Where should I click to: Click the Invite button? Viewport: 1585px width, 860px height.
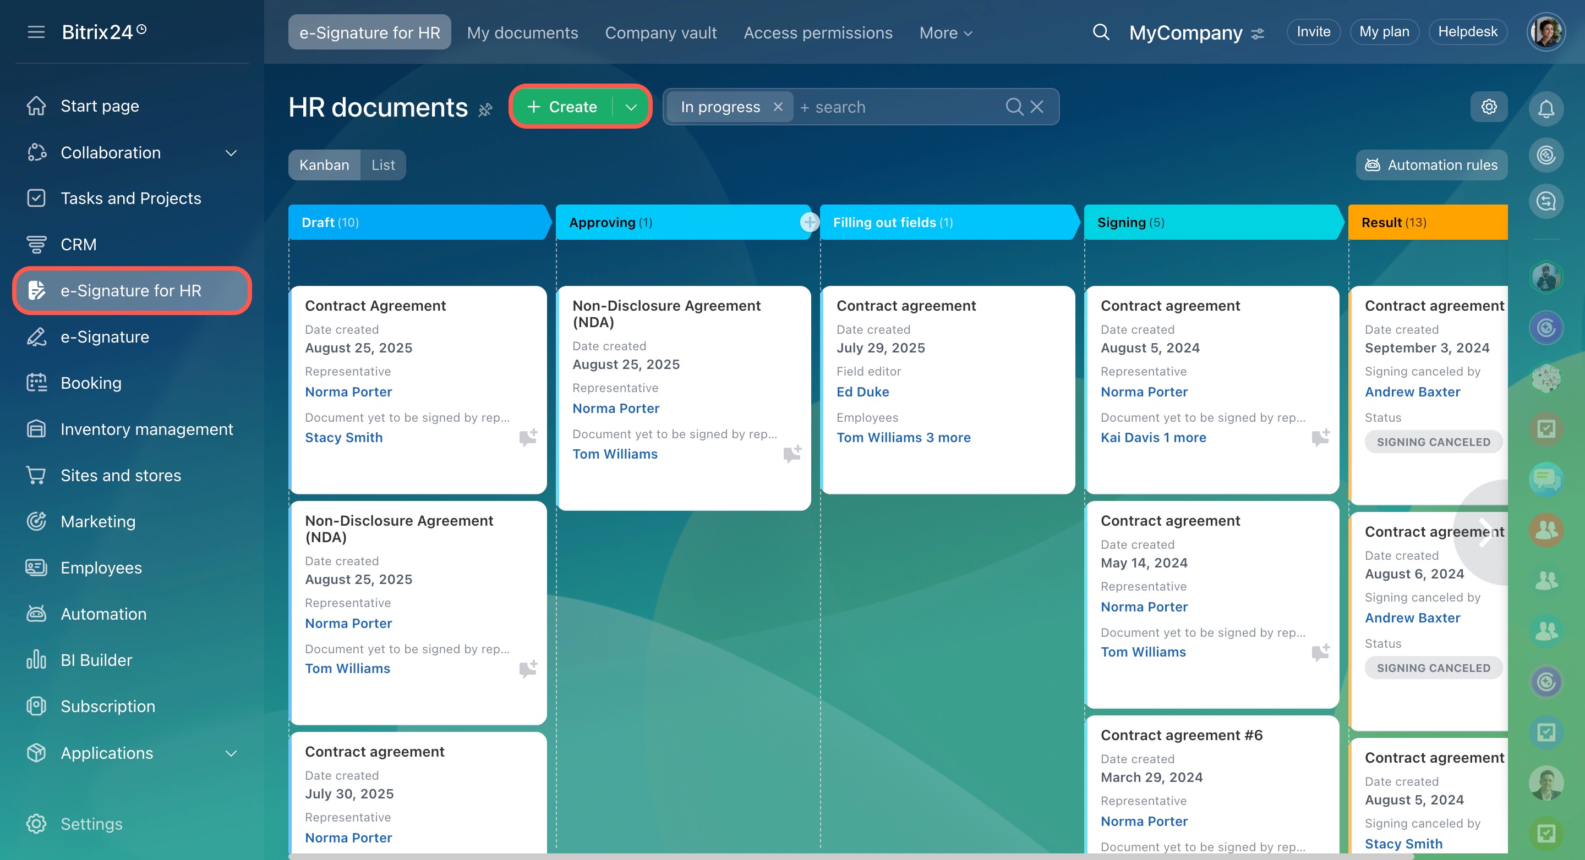(1313, 31)
